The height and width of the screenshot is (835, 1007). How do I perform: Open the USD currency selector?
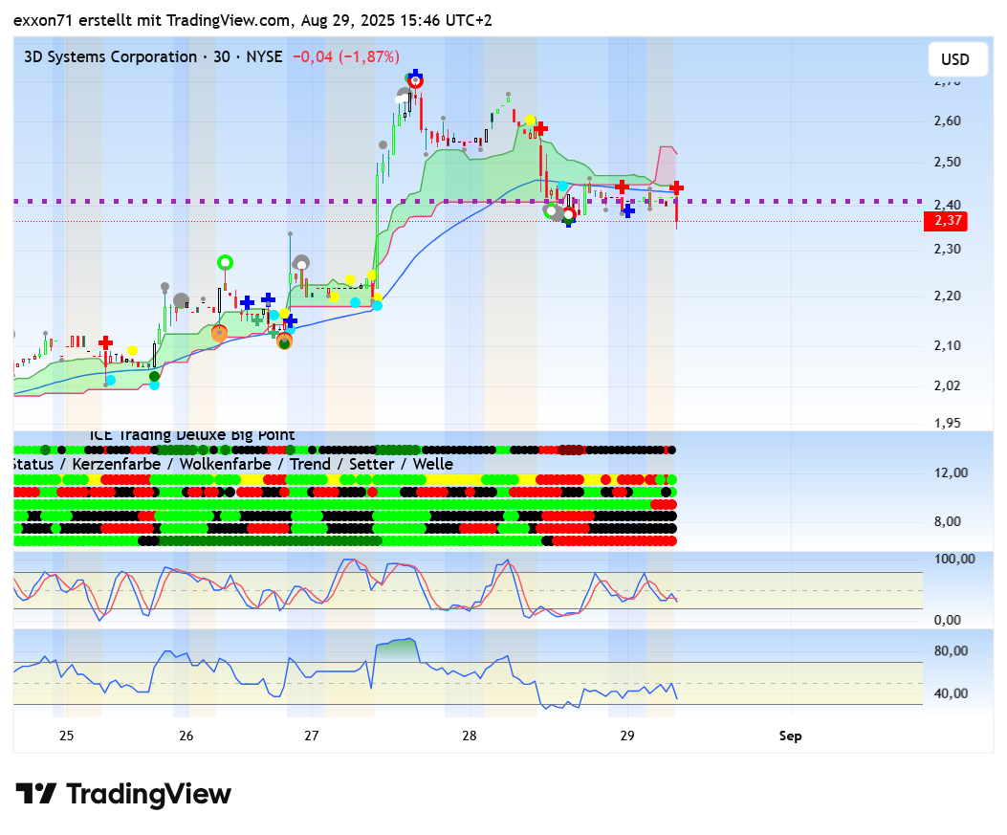[954, 59]
